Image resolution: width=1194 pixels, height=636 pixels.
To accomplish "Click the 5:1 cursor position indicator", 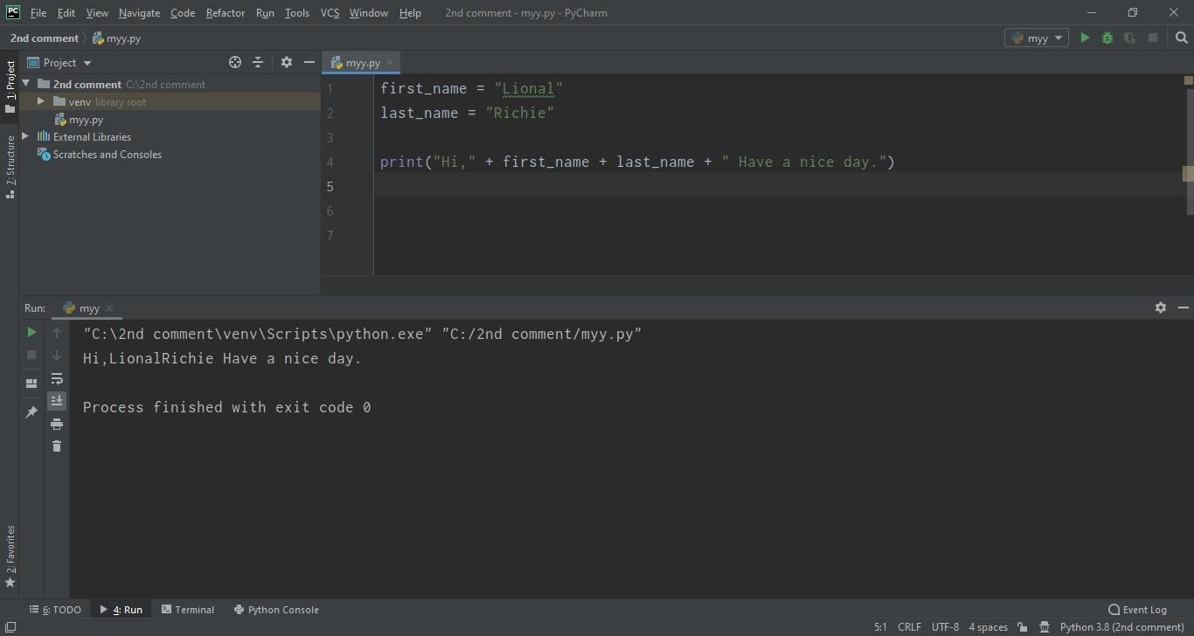I will click(880, 627).
